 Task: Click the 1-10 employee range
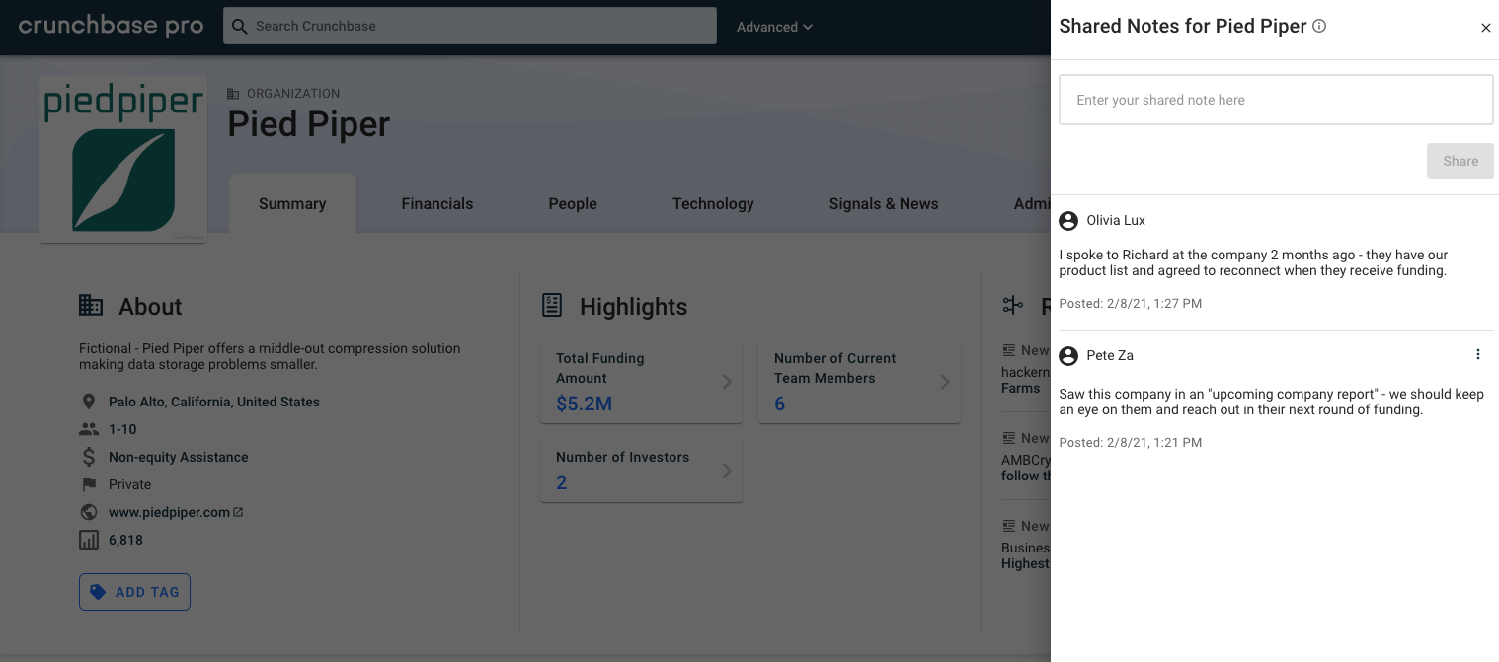122,430
